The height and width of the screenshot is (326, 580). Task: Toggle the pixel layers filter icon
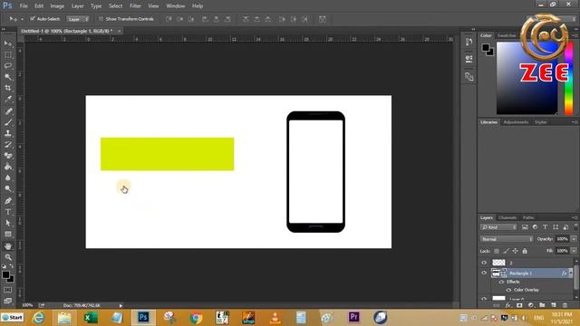(x=525, y=227)
